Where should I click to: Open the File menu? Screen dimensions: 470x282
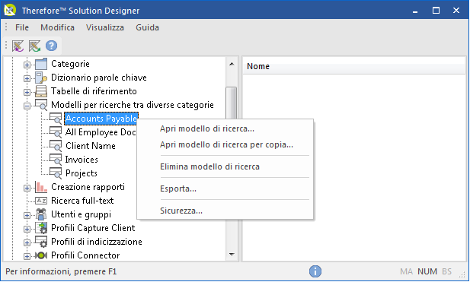(x=22, y=27)
